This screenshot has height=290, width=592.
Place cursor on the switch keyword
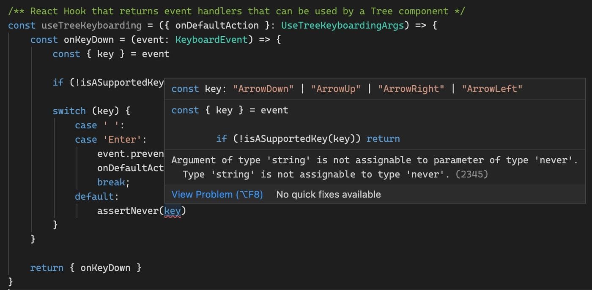(x=69, y=111)
